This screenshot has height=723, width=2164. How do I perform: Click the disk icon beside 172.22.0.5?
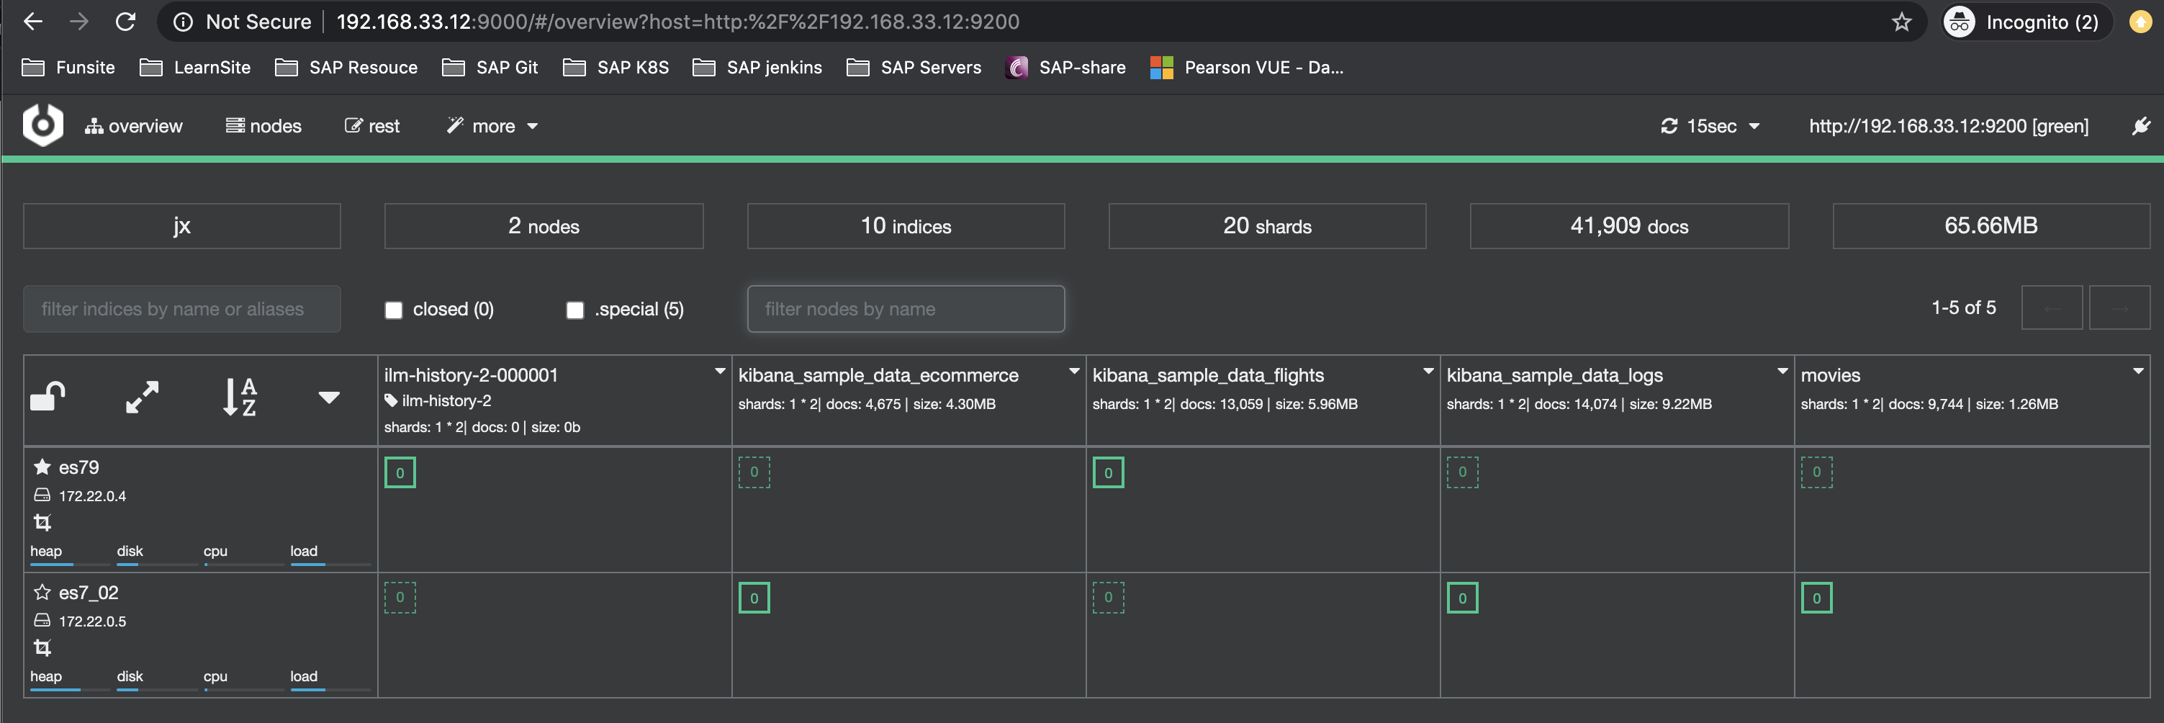pos(42,621)
